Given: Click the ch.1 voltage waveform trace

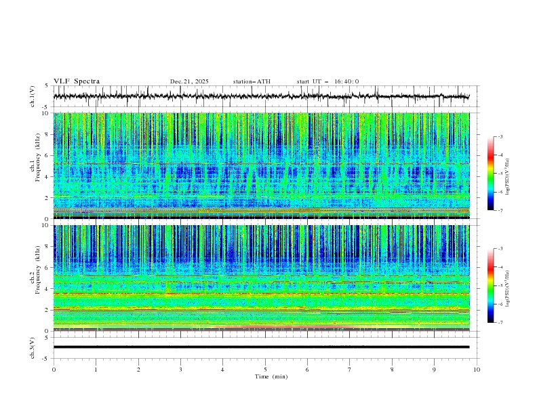Looking at the screenshot, I should point(261,96).
